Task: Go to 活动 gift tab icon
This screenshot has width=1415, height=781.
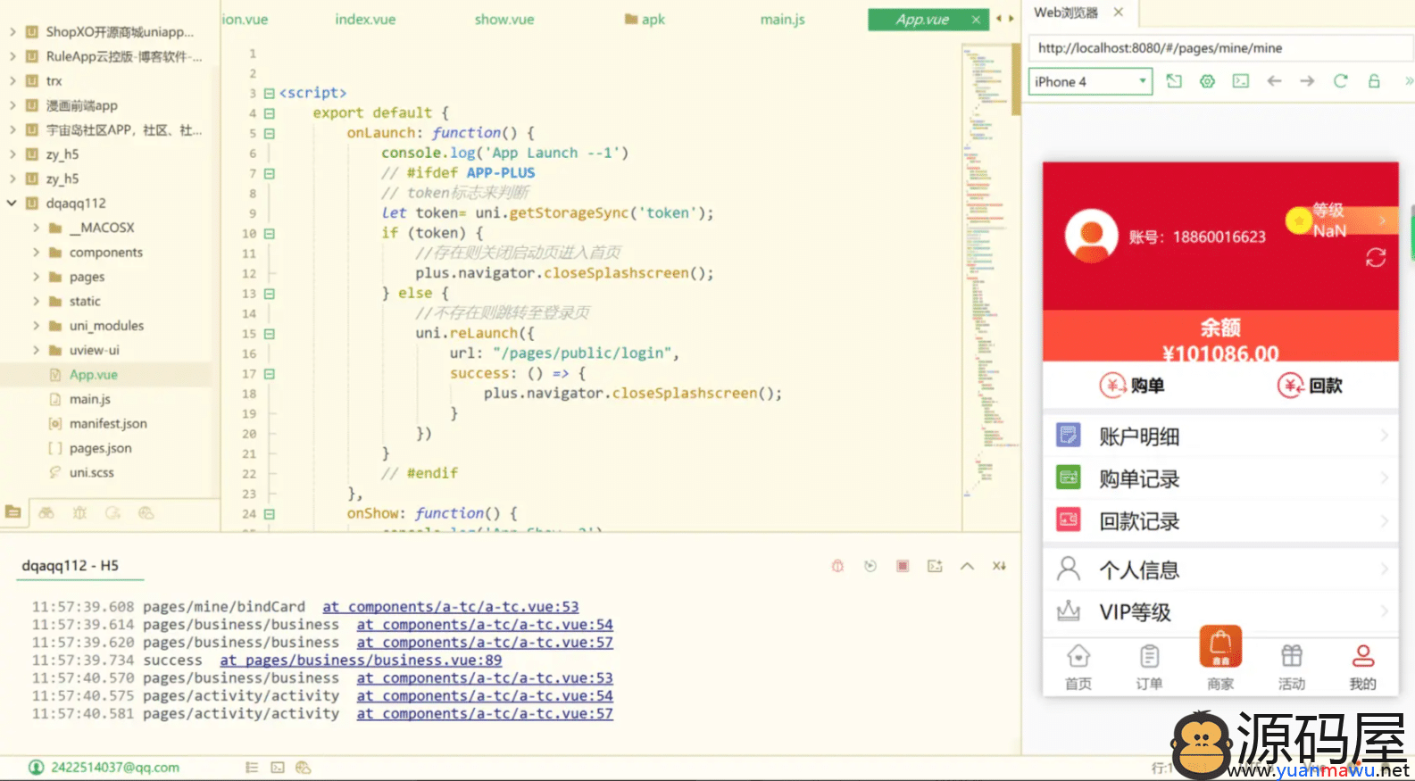Action: coord(1292,656)
